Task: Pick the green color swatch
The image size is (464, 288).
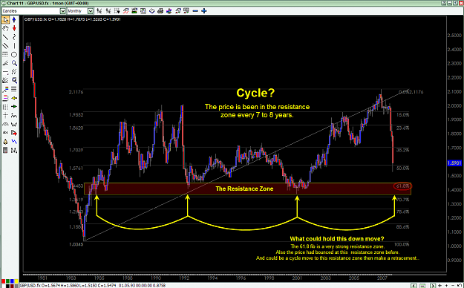Action: [x=7, y=281]
